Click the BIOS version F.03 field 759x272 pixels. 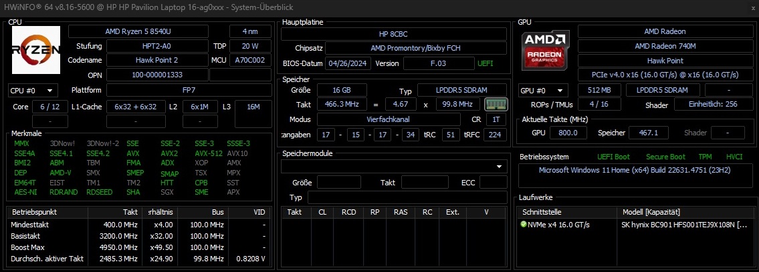click(x=439, y=63)
